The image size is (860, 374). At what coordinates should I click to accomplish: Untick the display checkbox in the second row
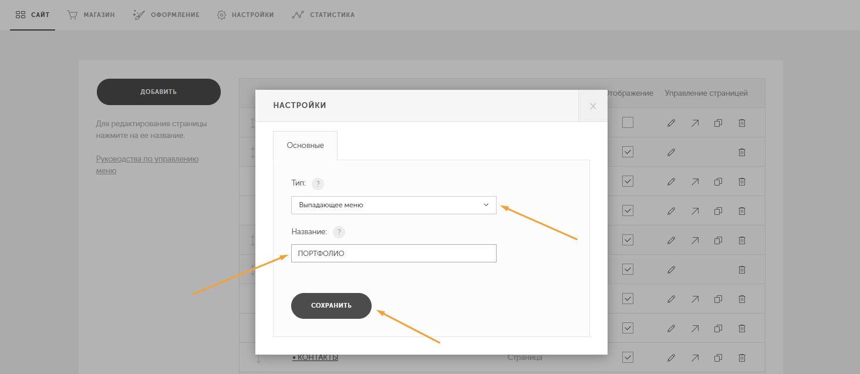coord(628,152)
